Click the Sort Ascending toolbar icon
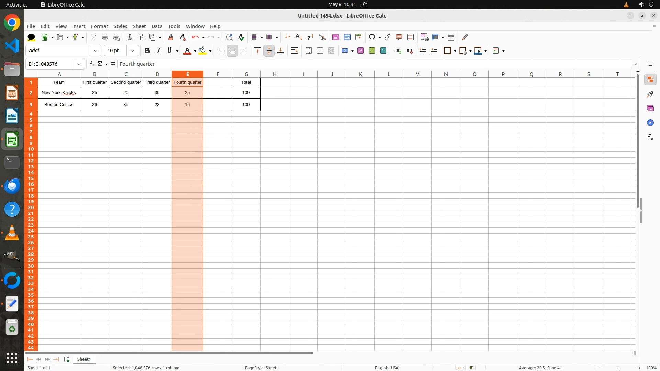The height and width of the screenshot is (371, 660). click(x=299, y=37)
